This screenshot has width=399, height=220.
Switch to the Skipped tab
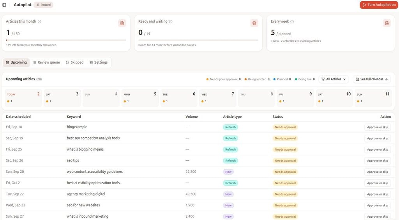click(74, 62)
